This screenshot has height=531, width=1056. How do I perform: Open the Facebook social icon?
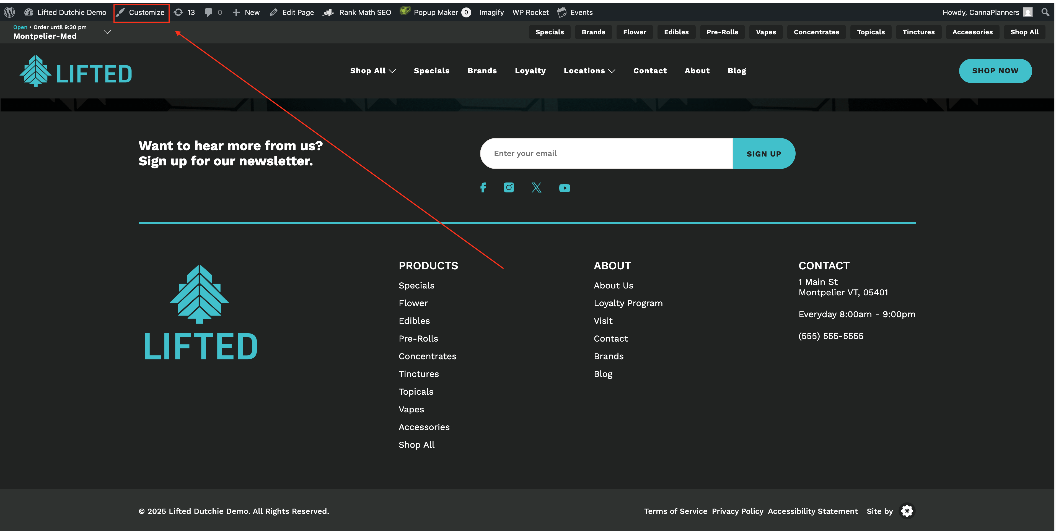(x=483, y=188)
